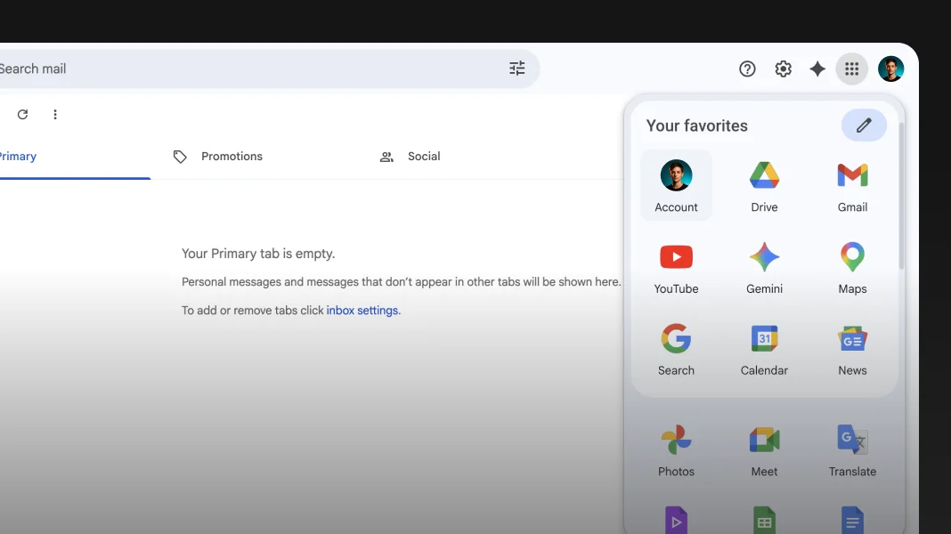Screen dimensions: 951x534
Task: Open Google Calendar app
Action: pyautogui.click(x=764, y=350)
